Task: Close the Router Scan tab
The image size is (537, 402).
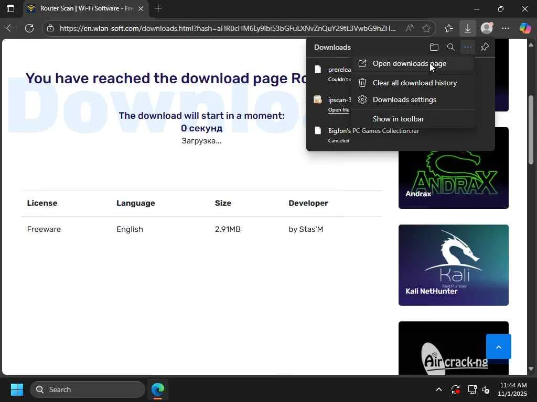Action: click(141, 8)
